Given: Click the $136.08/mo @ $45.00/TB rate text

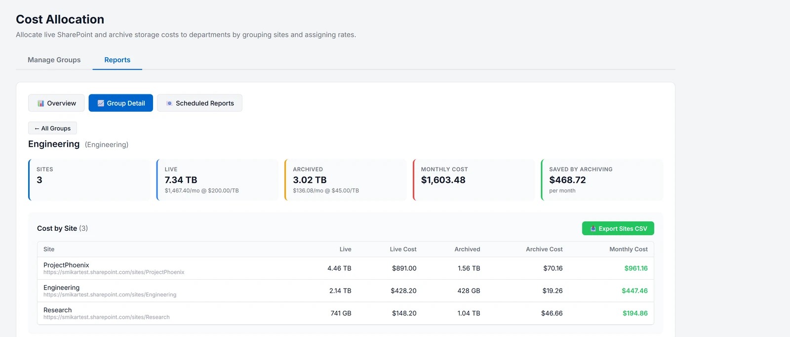Looking at the screenshot, I should (326, 191).
